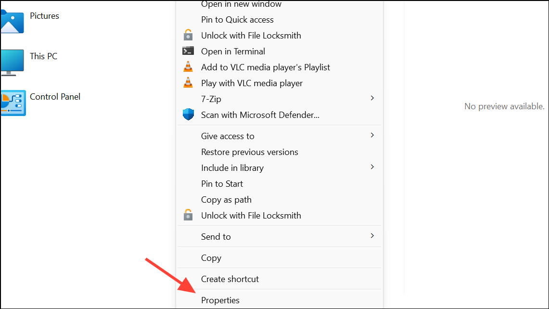This screenshot has height=309, width=549.
Task: Click Create shortcut
Action: pos(230,279)
